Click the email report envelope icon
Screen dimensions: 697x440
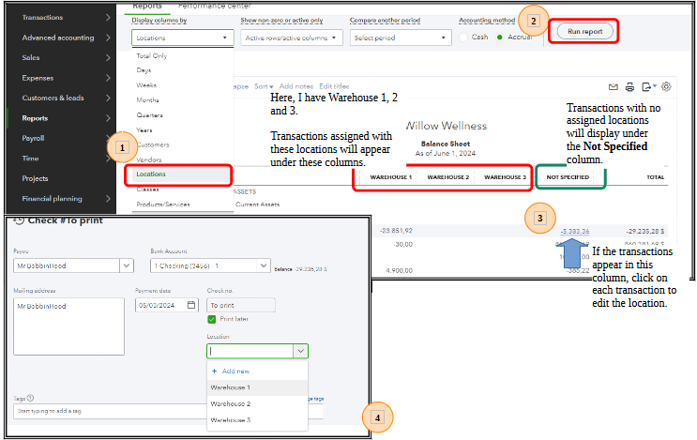coord(613,87)
